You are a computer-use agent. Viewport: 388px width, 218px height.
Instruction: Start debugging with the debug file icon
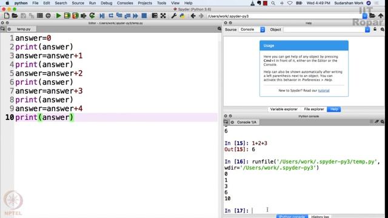pyautogui.click(x=102, y=16)
